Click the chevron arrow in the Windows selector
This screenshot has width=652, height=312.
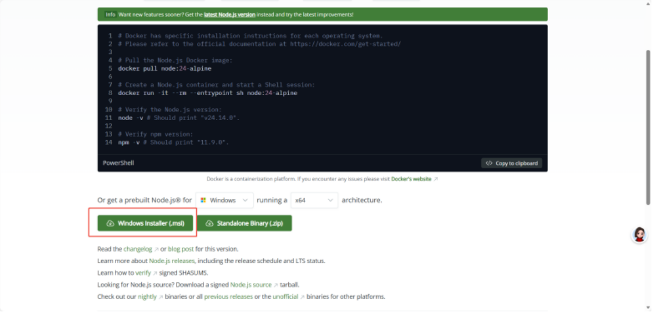coord(245,200)
